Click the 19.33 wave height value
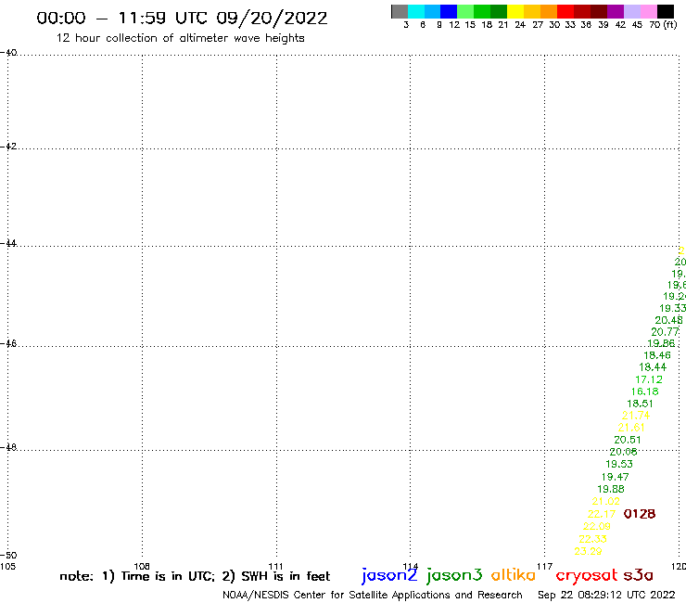The image size is (686, 603). 672,308
